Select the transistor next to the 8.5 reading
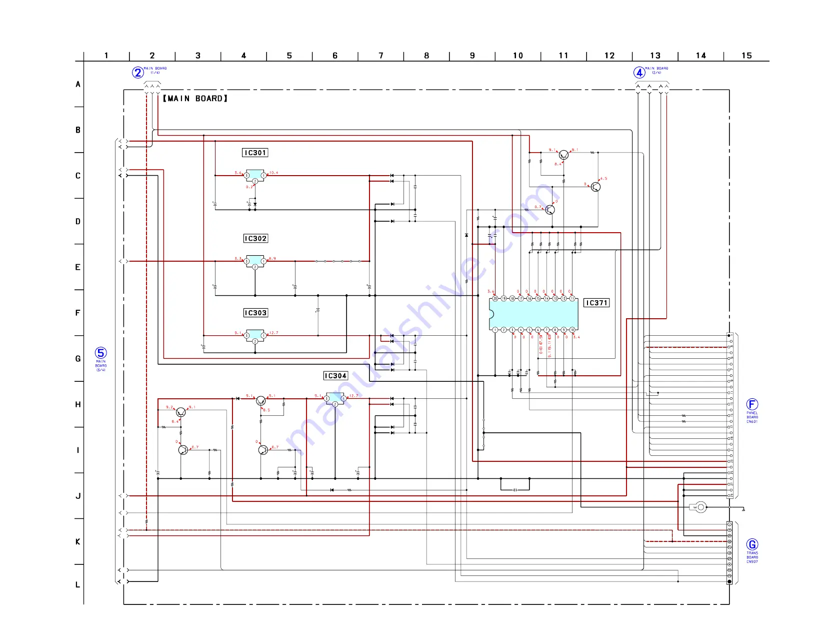Screen dimensions: 840x632 click(x=260, y=400)
